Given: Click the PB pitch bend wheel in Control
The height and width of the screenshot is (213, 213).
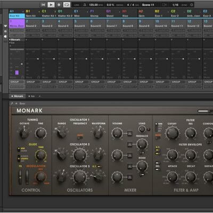Looking at the screenshot, I should click(x=20, y=177).
